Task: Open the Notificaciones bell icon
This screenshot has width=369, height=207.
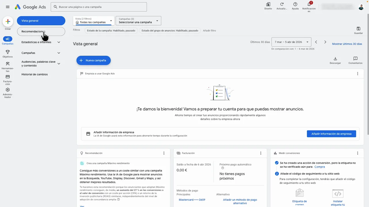Action: click(x=309, y=5)
